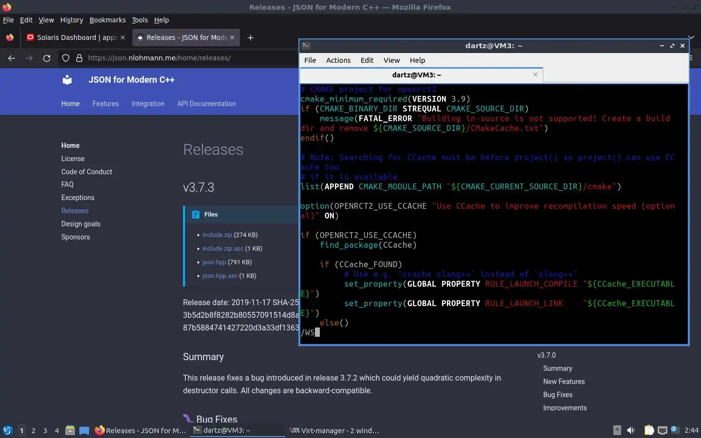
Task: Switch to Virt-manager taskbar window button
Action: 334,430
